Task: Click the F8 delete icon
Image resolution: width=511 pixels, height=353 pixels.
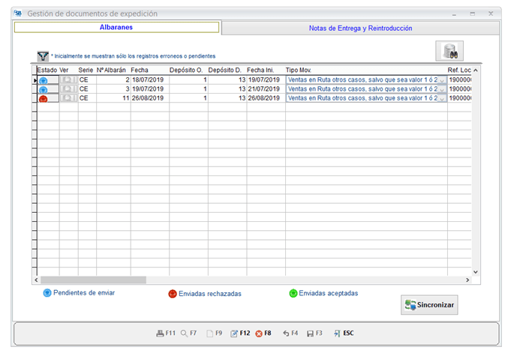Action: click(x=259, y=333)
